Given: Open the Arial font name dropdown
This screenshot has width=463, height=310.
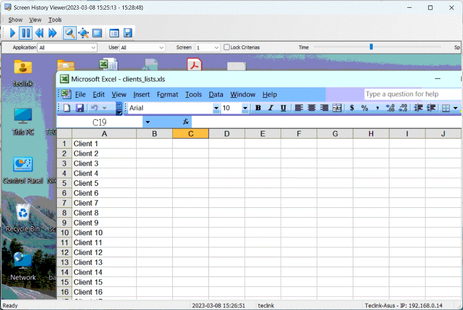Looking at the screenshot, I should pos(216,108).
